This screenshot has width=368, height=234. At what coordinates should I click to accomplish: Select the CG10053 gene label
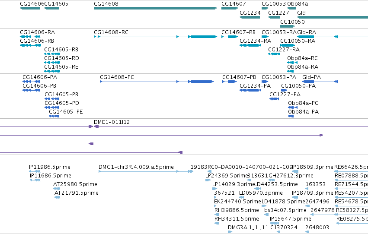pos(274,4)
